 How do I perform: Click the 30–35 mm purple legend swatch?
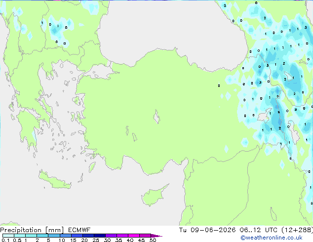(x=111, y=236)
